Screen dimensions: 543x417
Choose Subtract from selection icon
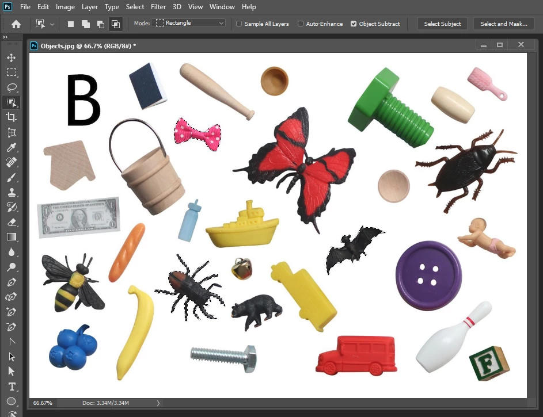[x=100, y=24]
